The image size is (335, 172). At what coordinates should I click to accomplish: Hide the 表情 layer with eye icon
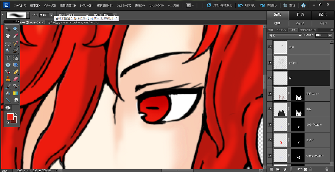(270, 47)
